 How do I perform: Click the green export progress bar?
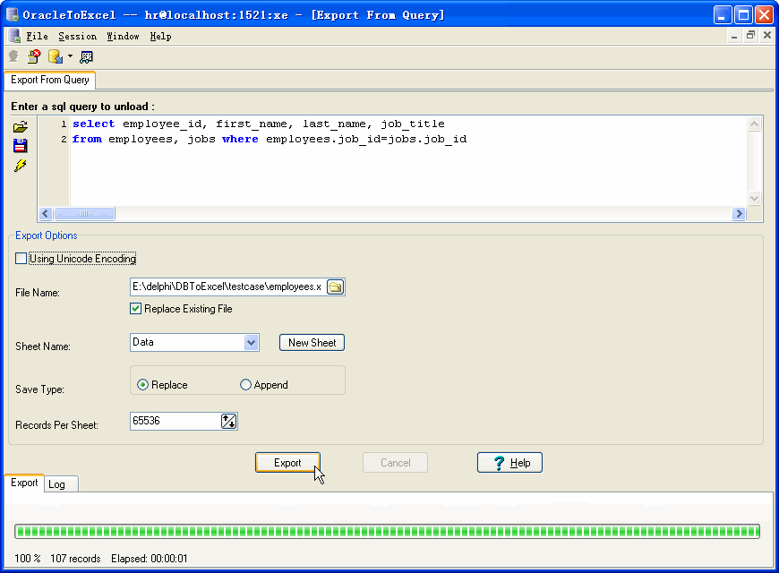point(387,531)
